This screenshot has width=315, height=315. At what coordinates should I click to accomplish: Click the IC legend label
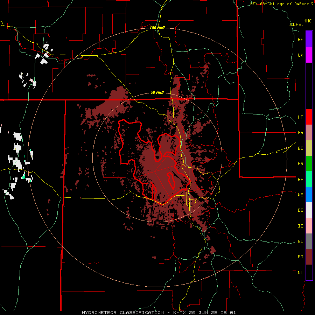(x=300, y=226)
